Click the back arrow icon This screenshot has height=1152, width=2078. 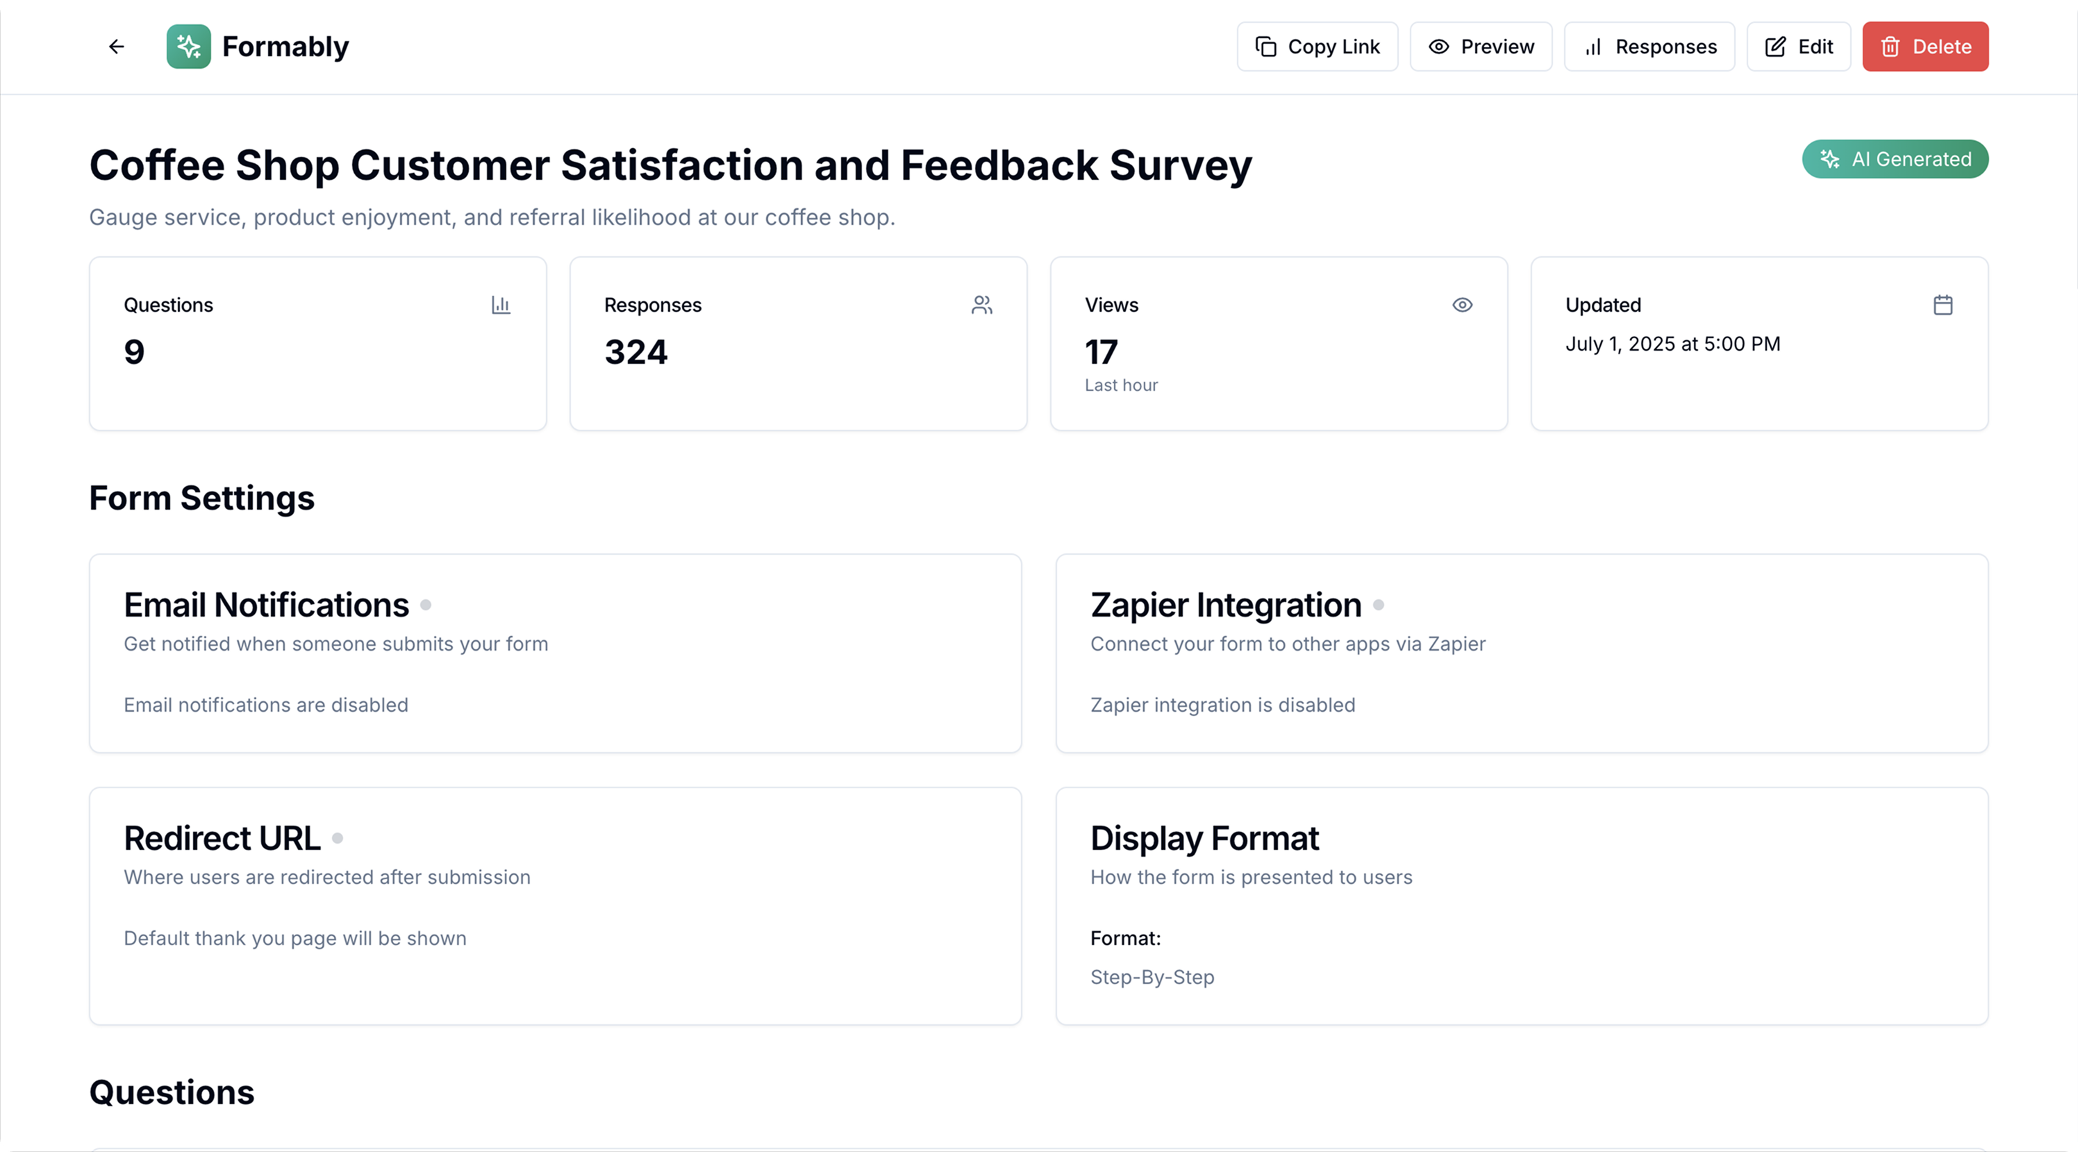(116, 47)
